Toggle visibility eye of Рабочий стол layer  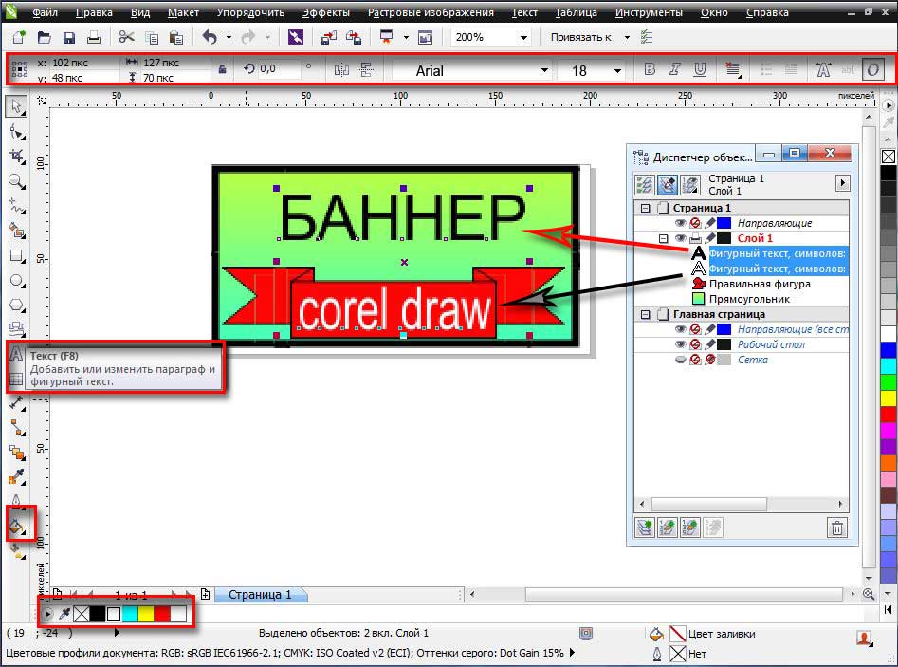680,344
